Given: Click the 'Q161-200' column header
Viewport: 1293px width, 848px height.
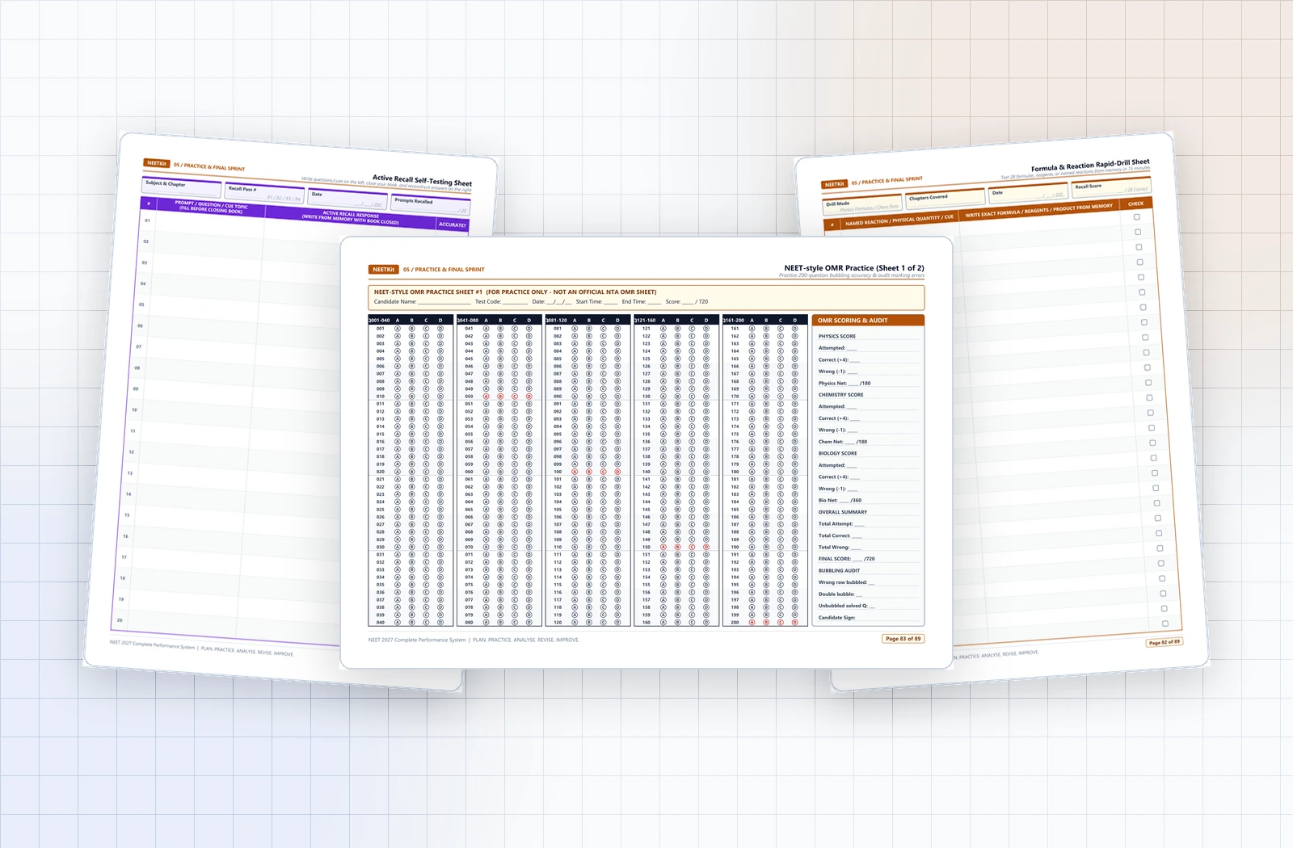Looking at the screenshot, I should 734,321.
